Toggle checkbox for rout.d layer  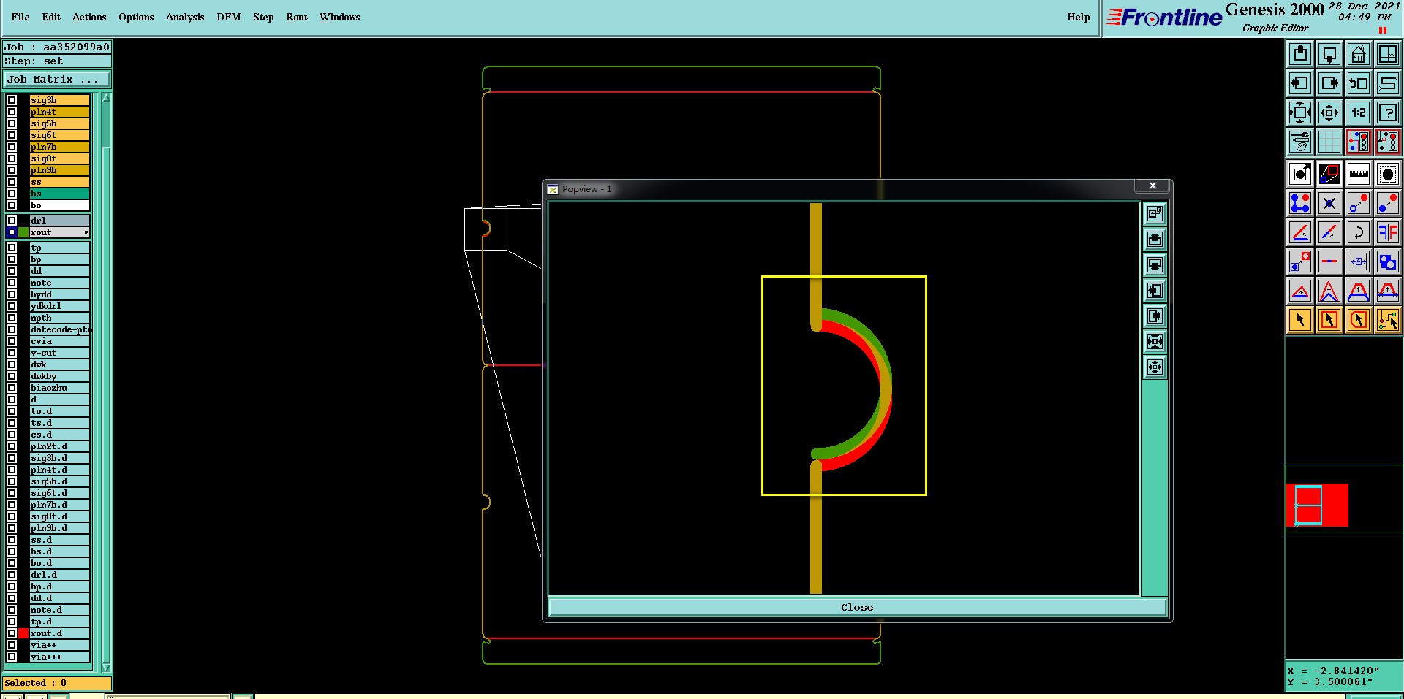(x=12, y=633)
